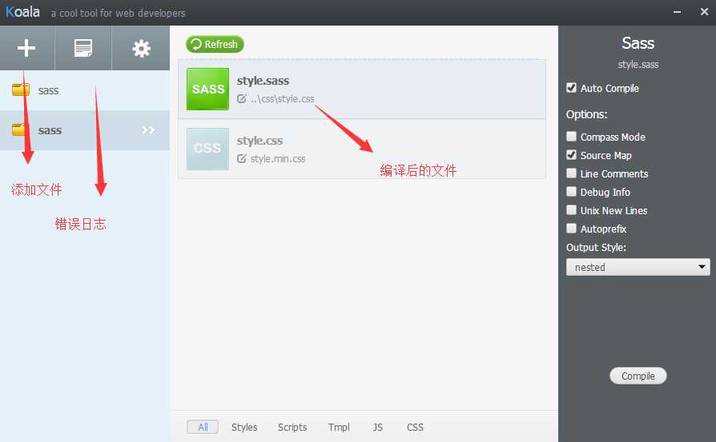Switch to the Tmpl filter tab
Screen dimensions: 716x442
pos(339,427)
